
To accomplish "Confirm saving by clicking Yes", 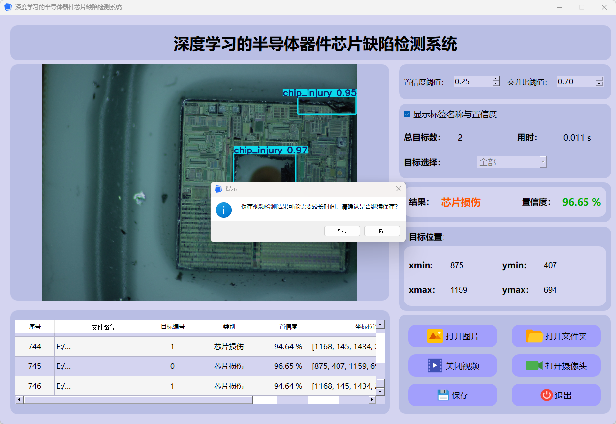I will [x=342, y=231].
